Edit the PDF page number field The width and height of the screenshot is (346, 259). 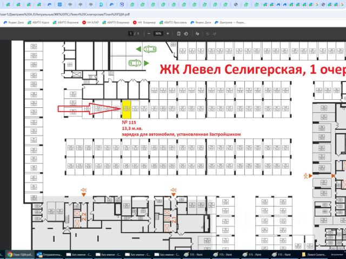pyautogui.click(x=131, y=33)
